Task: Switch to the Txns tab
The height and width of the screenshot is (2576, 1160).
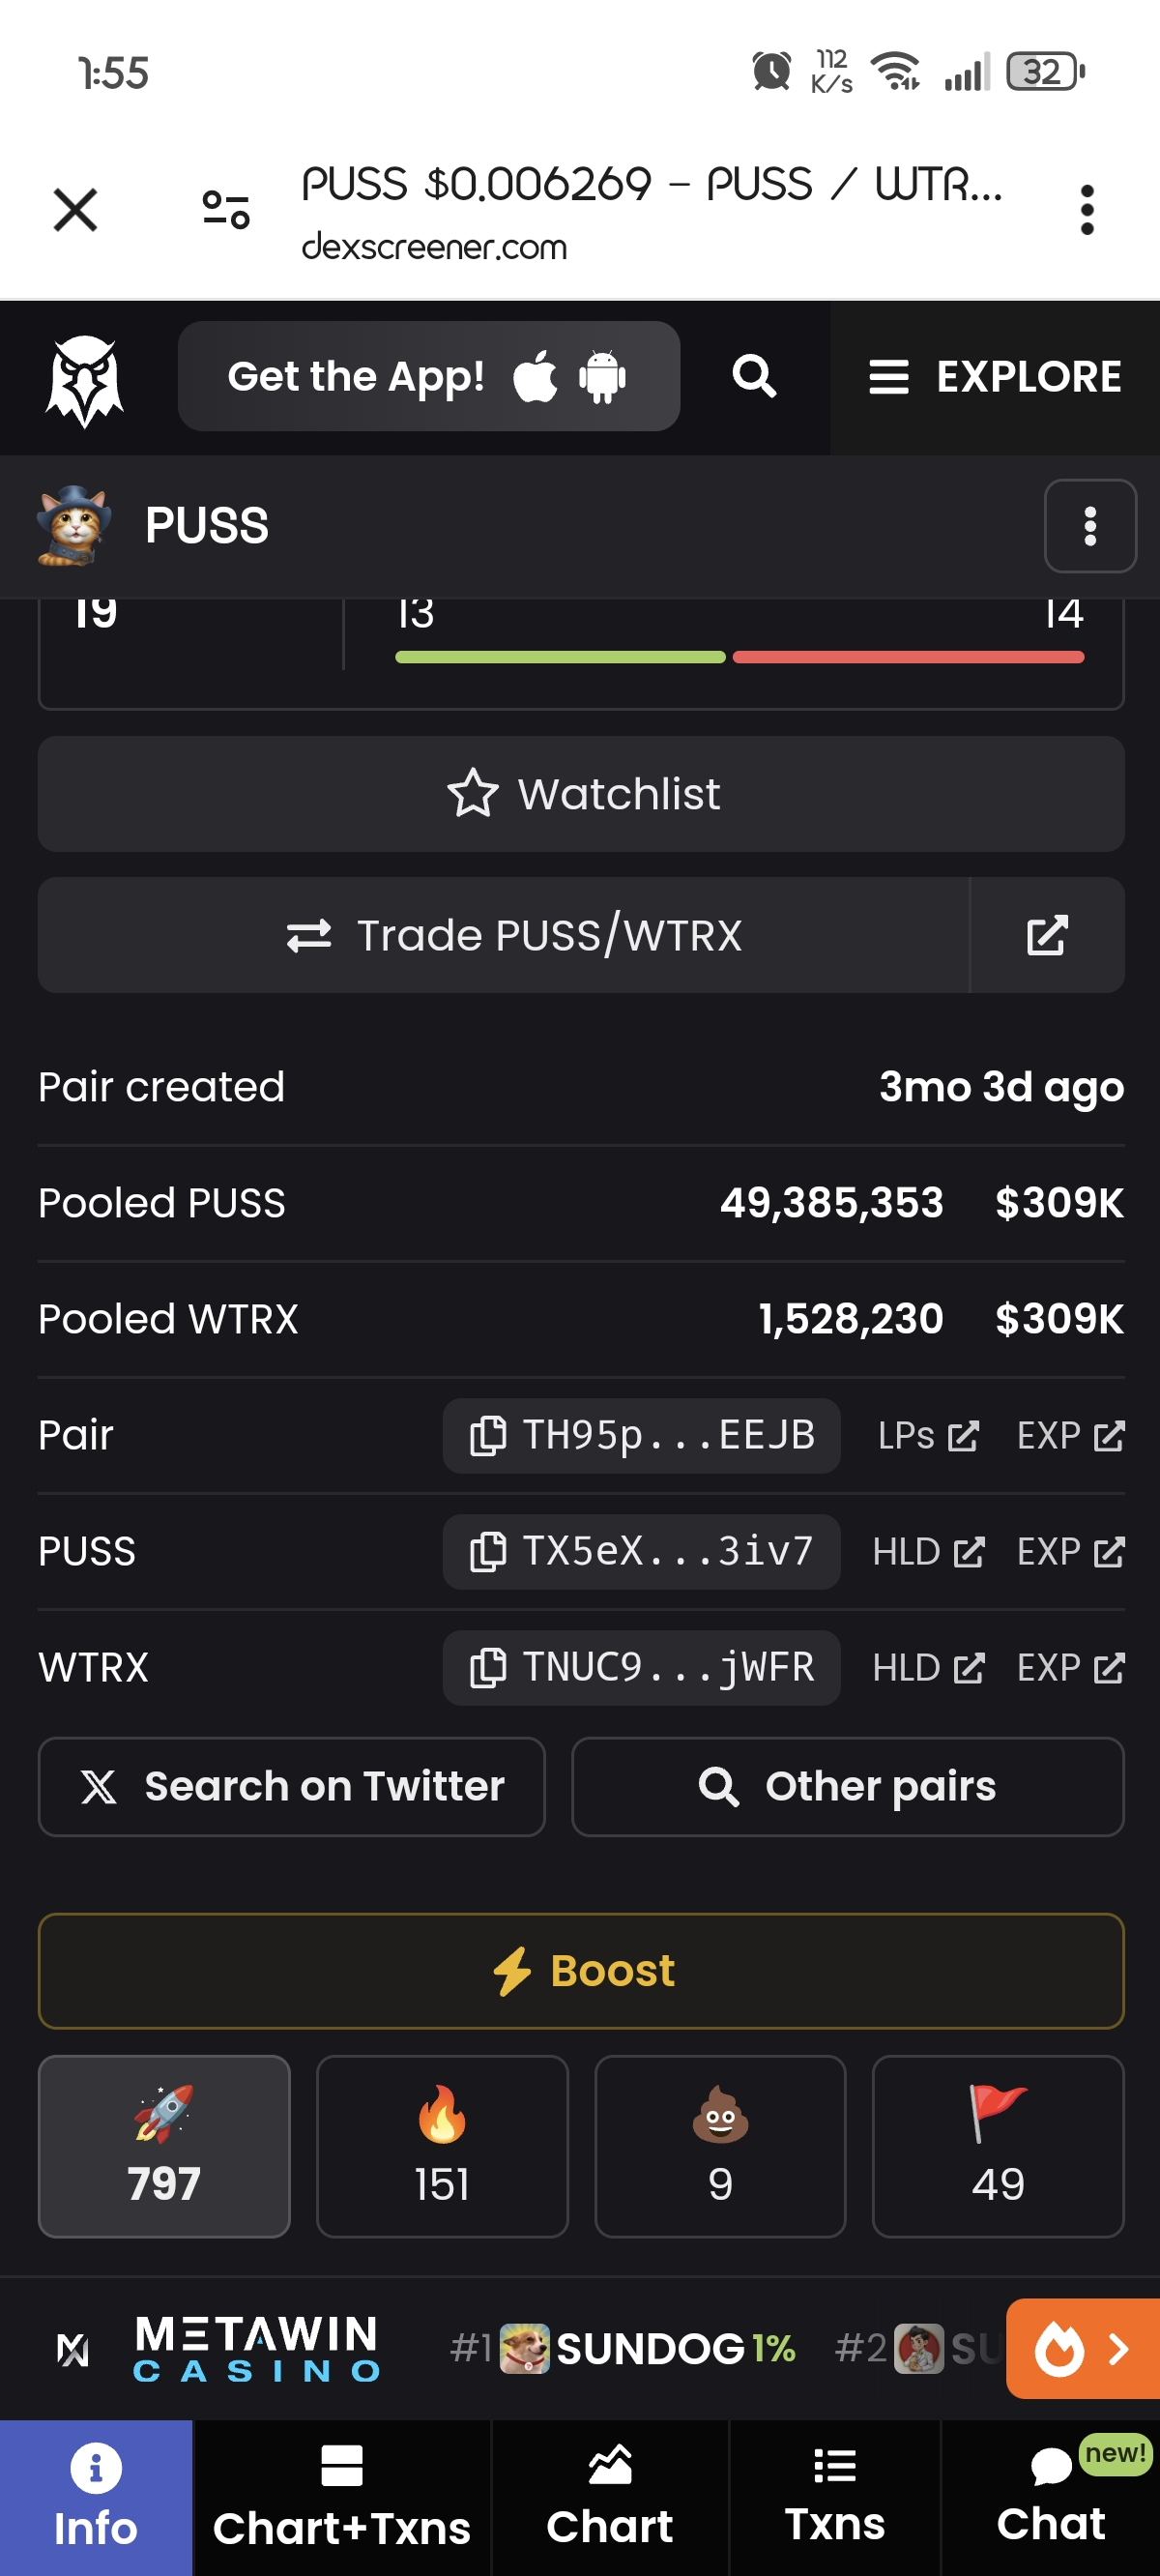Action: [834, 2497]
